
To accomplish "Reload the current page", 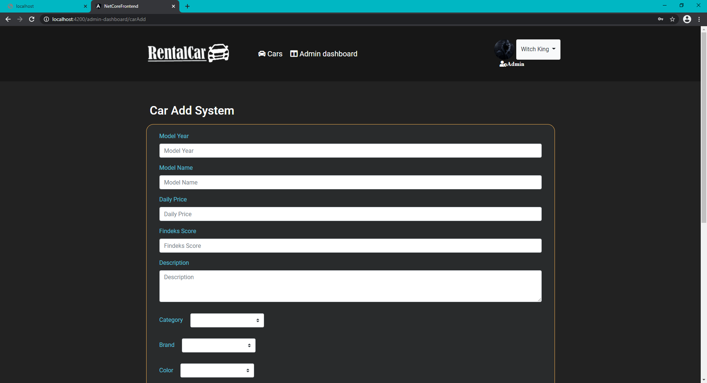I will tap(32, 19).
